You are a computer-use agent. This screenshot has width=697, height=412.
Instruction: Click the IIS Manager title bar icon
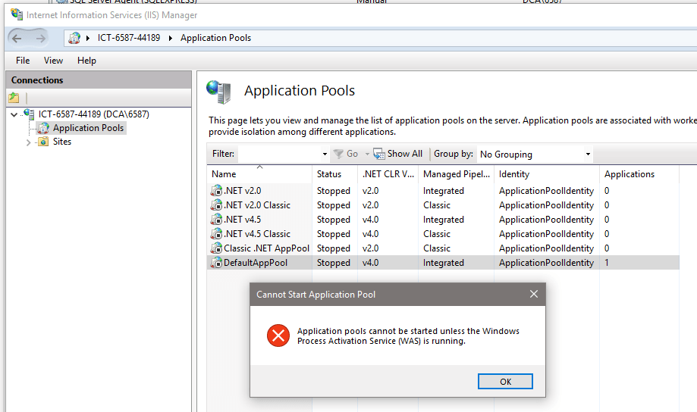click(17, 14)
